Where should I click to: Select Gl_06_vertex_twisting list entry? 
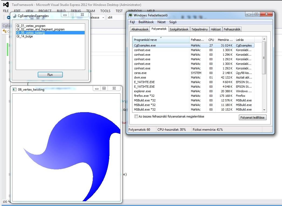50,33
